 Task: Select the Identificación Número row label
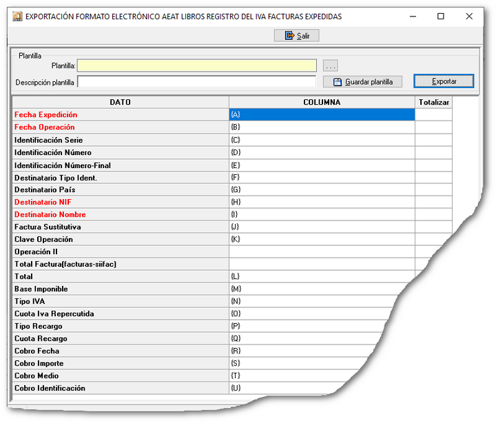121,152
